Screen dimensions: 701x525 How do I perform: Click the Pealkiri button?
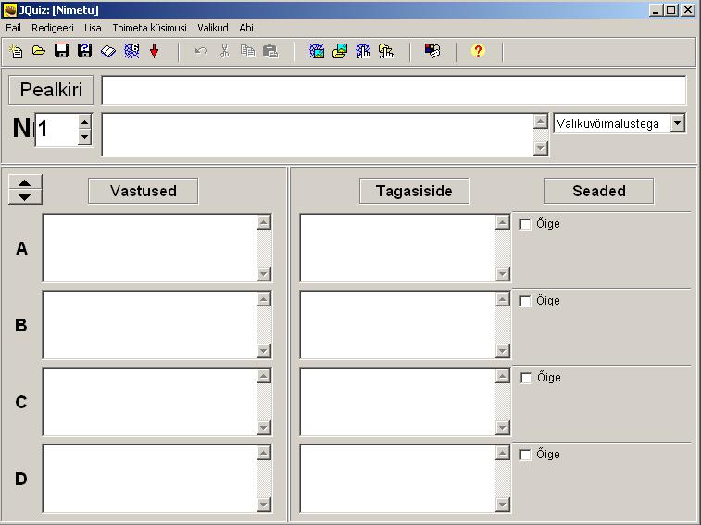pyautogui.click(x=51, y=90)
